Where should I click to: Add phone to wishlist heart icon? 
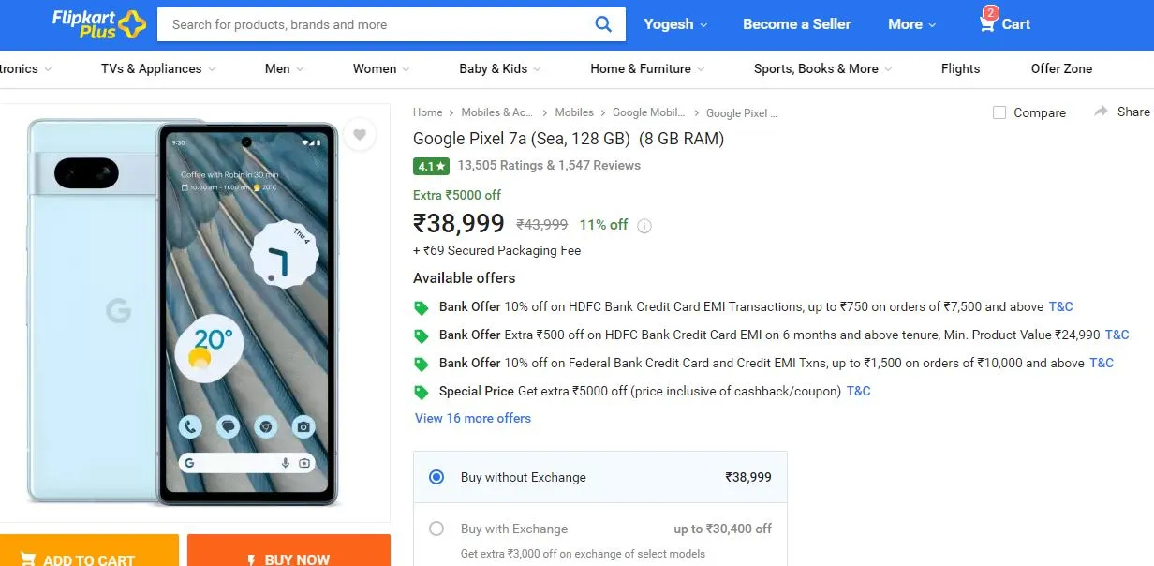360,135
